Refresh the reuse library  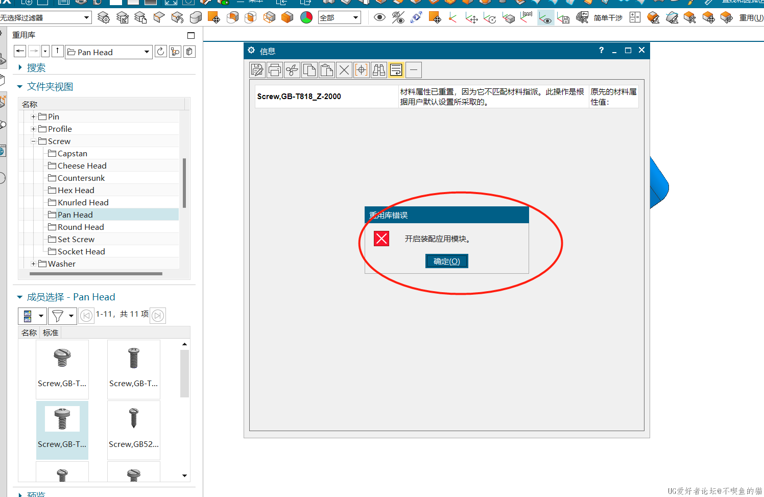click(x=161, y=52)
